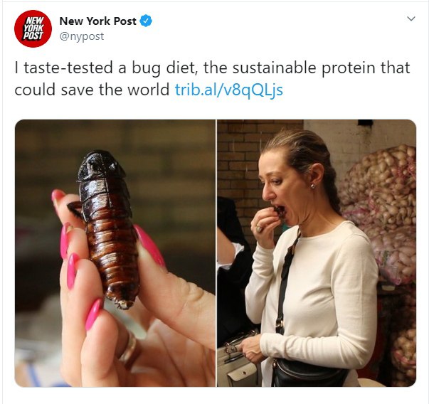
Task: Open the left photo of the held cockroach
Action: [115, 253]
